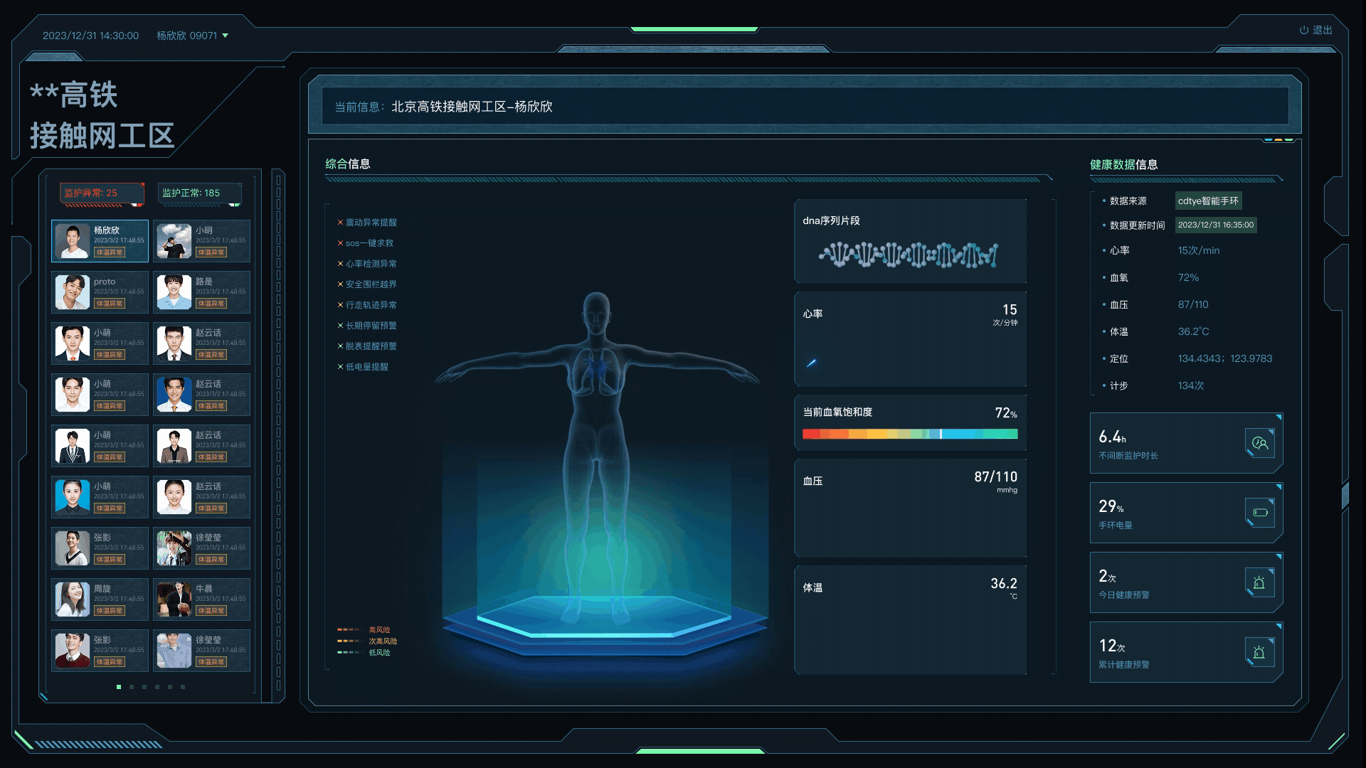Click the blood oxygen saturation color bar

pyautogui.click(x=909, y=434)
